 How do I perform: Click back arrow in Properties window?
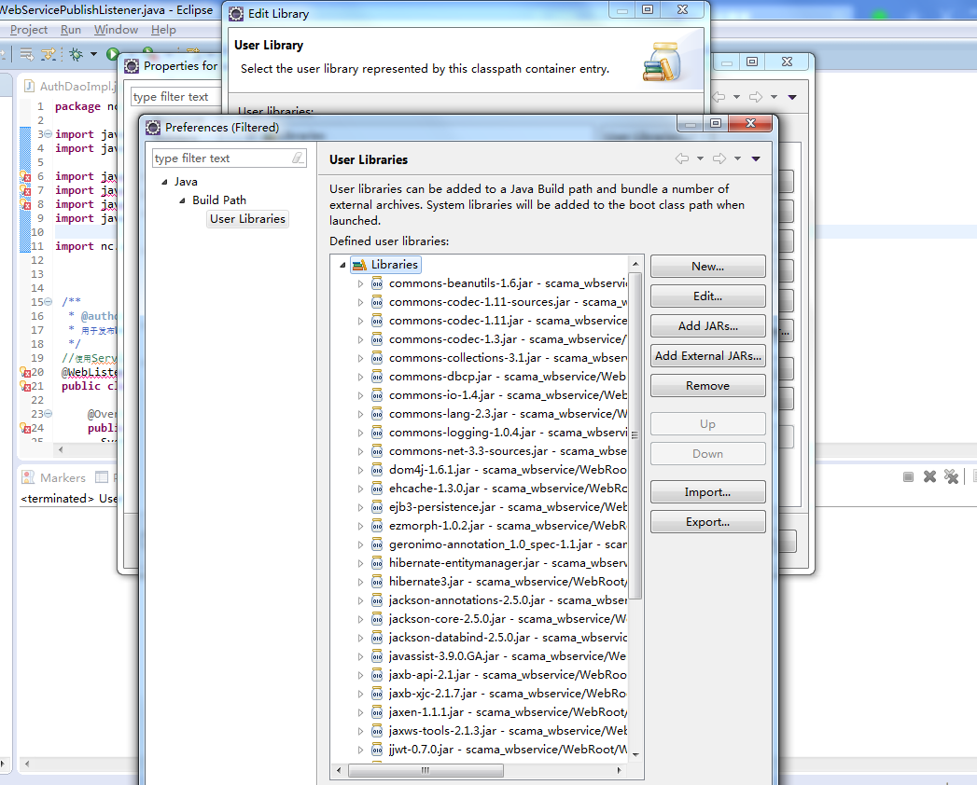click(x=719, y=97)
